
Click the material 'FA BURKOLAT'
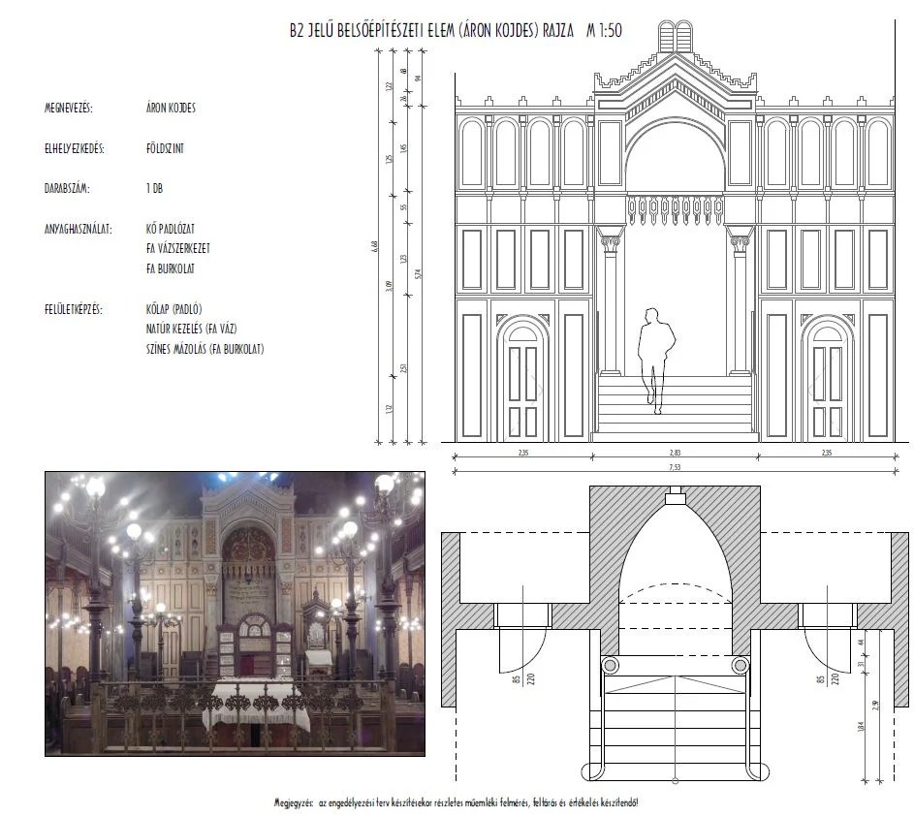click(171, 268)
